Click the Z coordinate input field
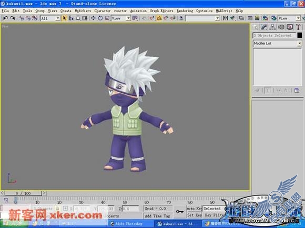This screenshot has height=228, width=305. 130,209
